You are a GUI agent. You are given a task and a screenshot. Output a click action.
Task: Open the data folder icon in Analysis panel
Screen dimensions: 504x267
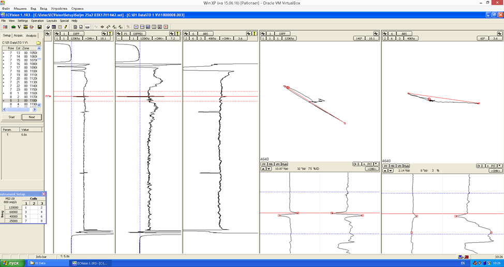38,43
